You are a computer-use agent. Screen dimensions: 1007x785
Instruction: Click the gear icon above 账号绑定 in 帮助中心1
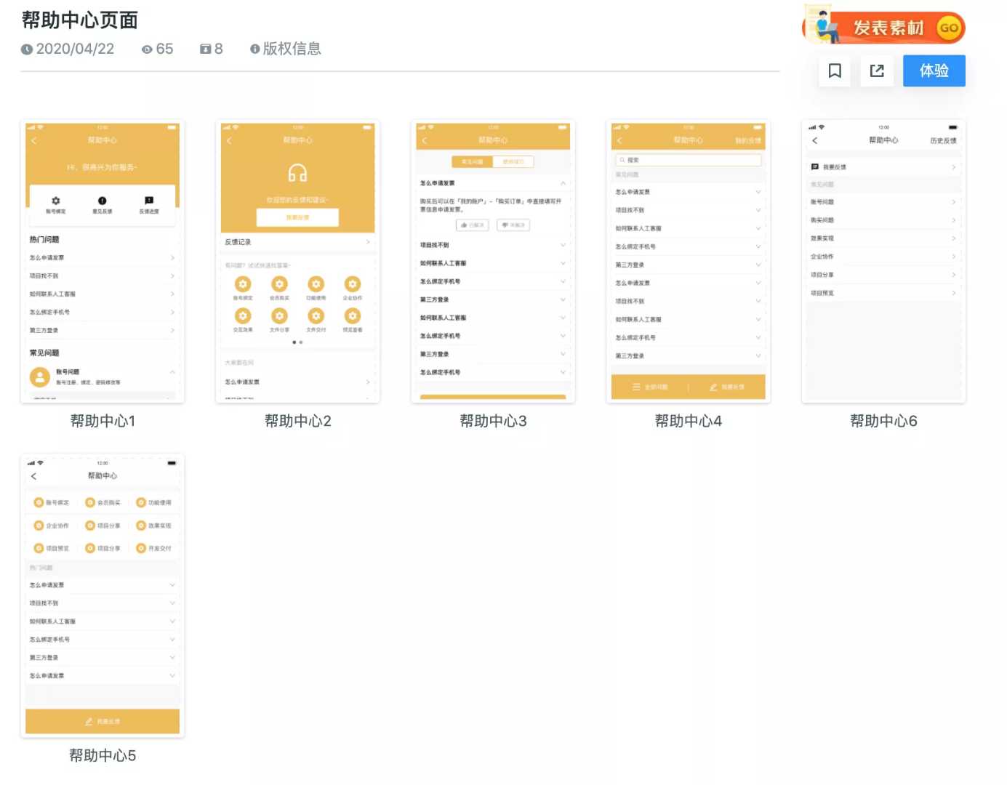(x=56, y=201)
